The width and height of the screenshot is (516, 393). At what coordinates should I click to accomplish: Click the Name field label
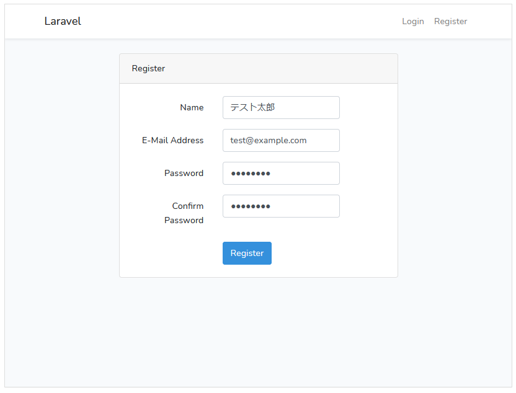pyautogui.click(x=192, y=107)
